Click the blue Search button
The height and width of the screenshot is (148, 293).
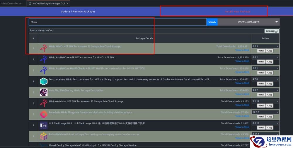click(x=212, y=22)
